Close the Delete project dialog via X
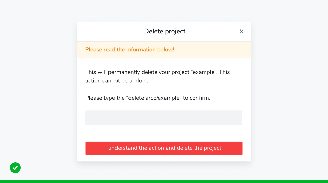 click(x=242, y=31)
